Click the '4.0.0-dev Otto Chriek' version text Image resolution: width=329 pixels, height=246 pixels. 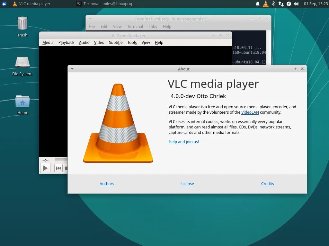point(198,96)
